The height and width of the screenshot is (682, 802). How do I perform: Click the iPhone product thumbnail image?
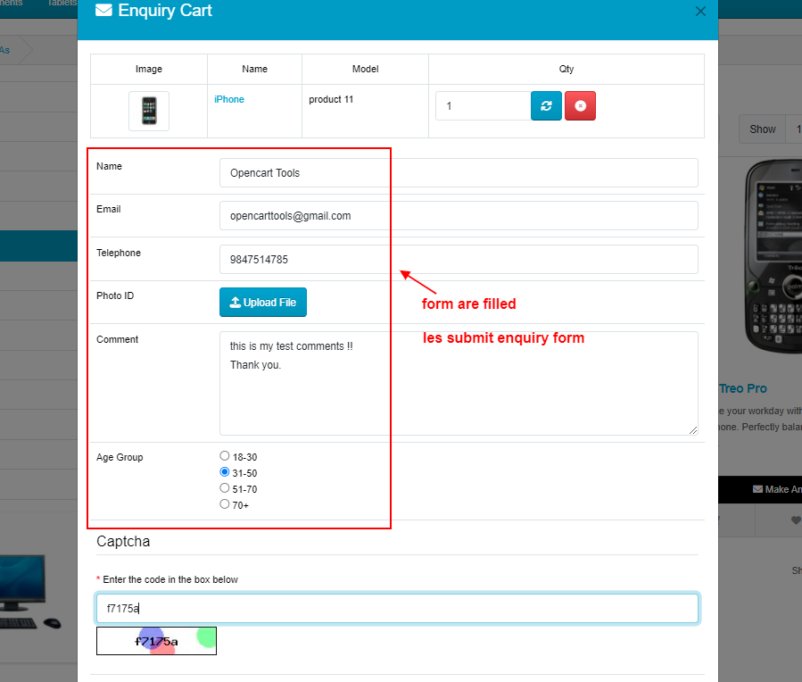point(149,111)
